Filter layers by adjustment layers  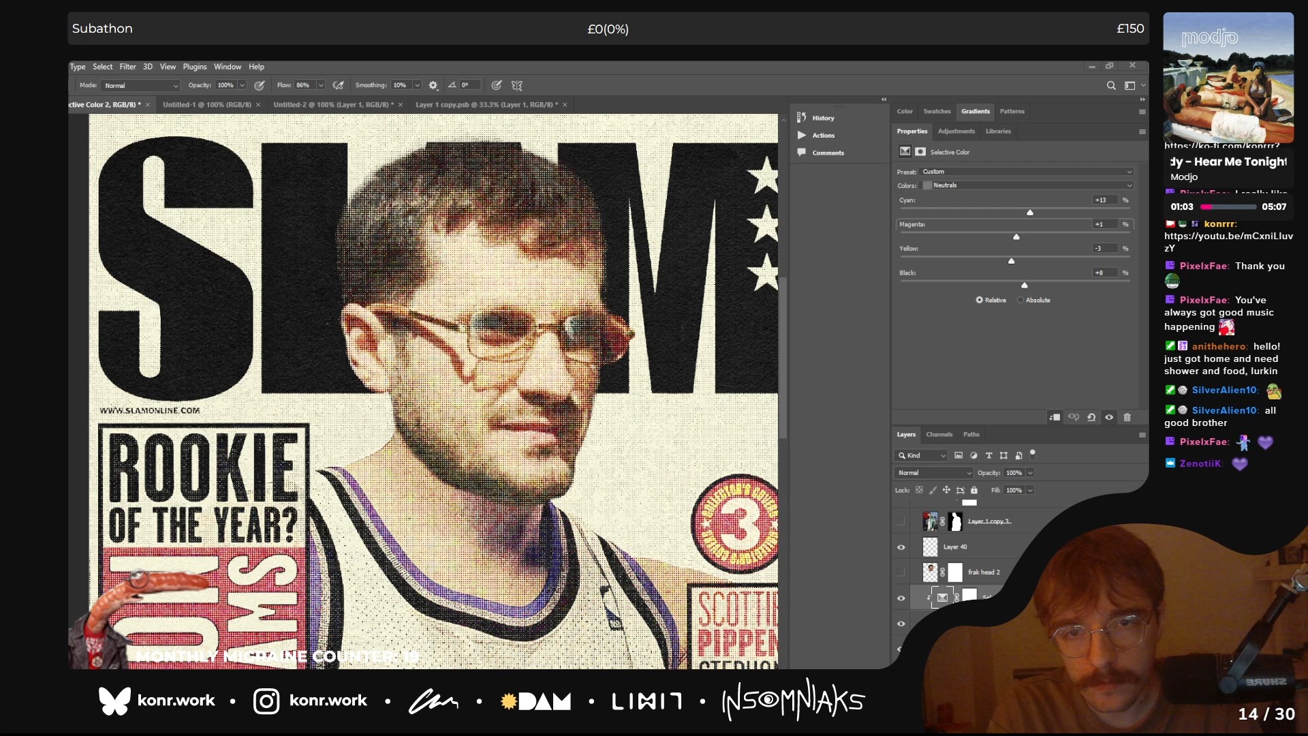tap(974, 455)
